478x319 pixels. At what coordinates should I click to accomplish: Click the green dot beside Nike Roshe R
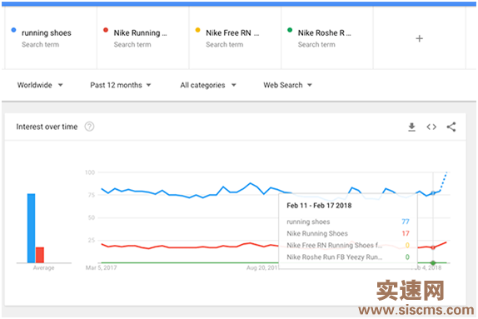click(x=290, y=30)
